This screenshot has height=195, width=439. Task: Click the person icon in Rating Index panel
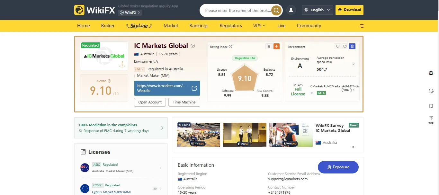[x=269, y=46]
